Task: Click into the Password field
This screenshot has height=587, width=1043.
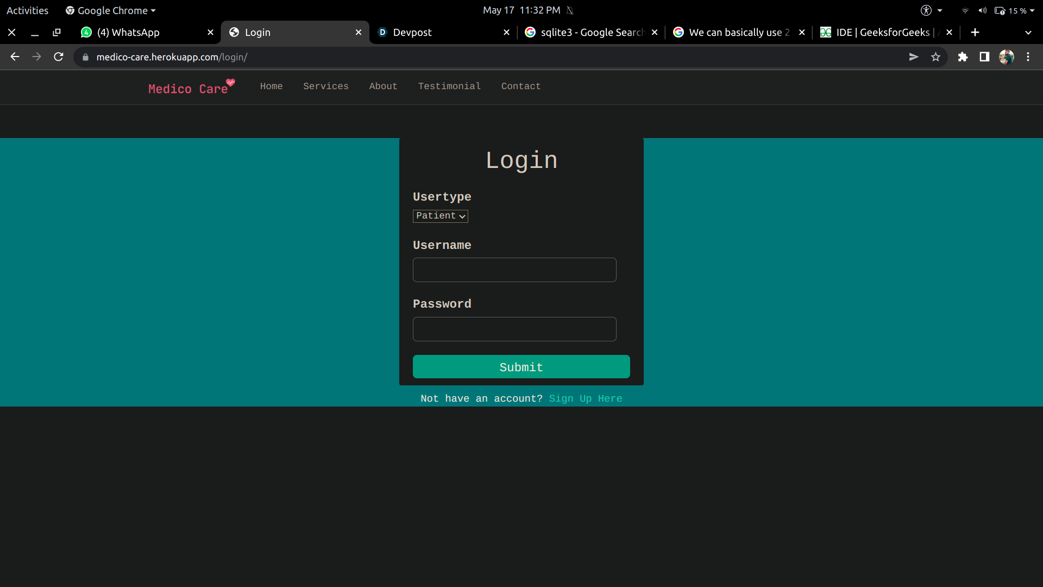Action: [514, 329]
